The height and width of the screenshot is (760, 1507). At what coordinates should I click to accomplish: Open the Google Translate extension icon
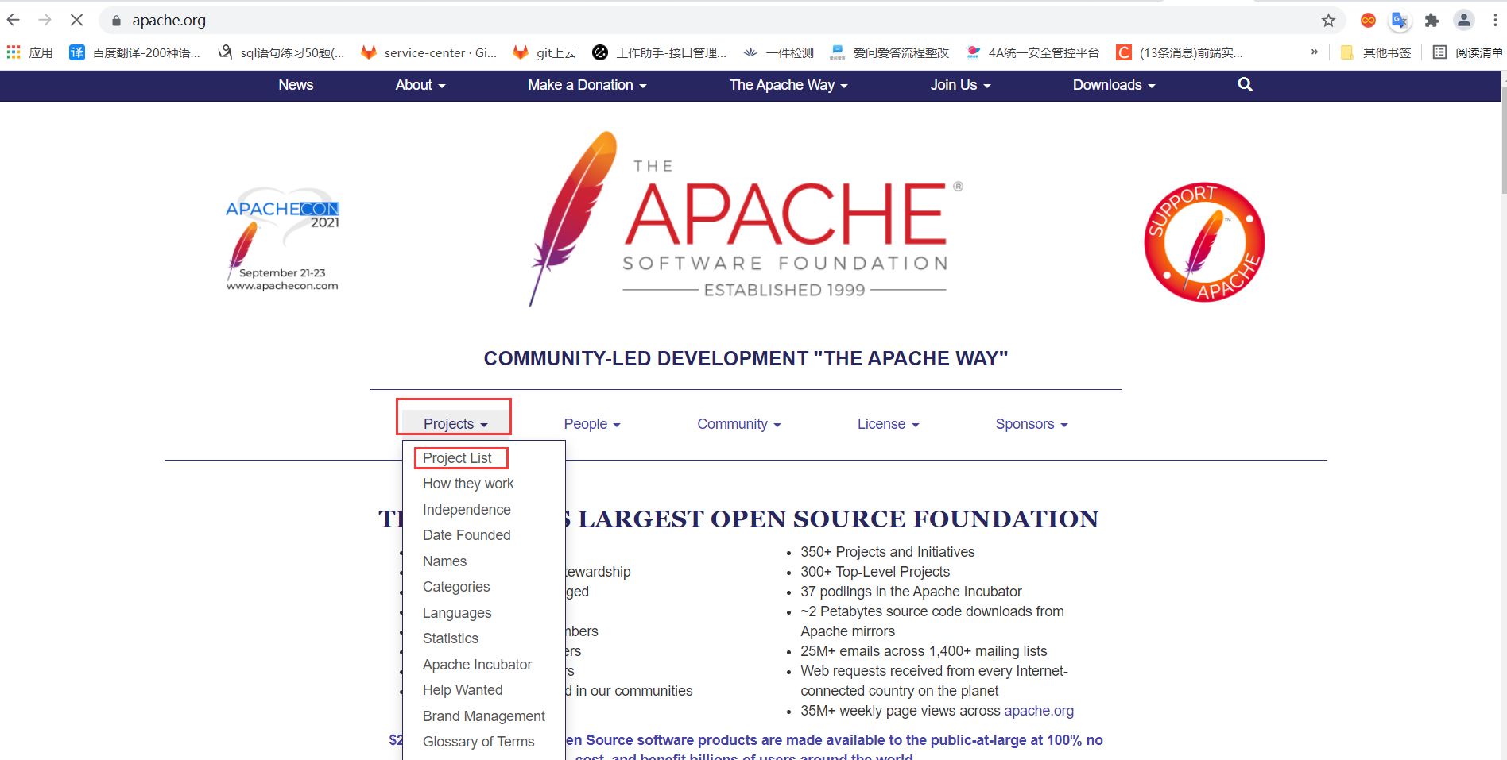click(x=1400, y=21)
